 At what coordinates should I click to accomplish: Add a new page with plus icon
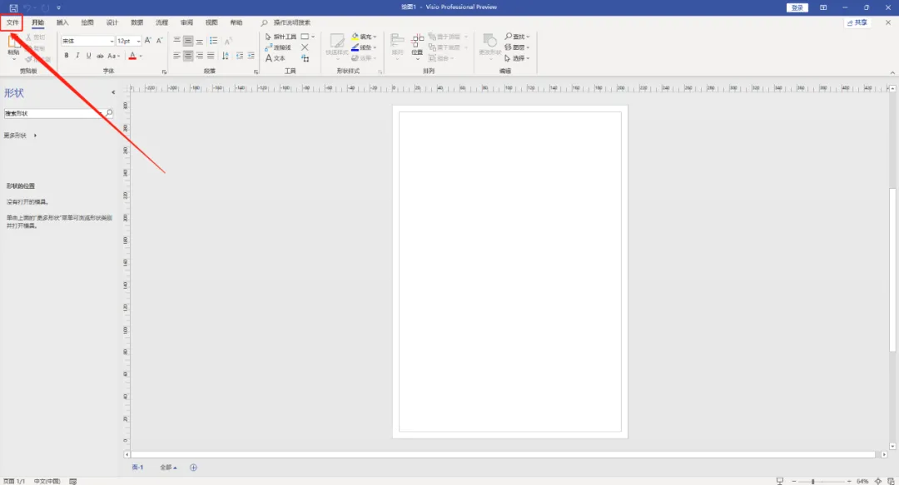193,468
